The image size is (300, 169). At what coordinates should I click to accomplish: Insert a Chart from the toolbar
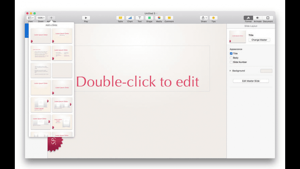click(x=130, y=18)
